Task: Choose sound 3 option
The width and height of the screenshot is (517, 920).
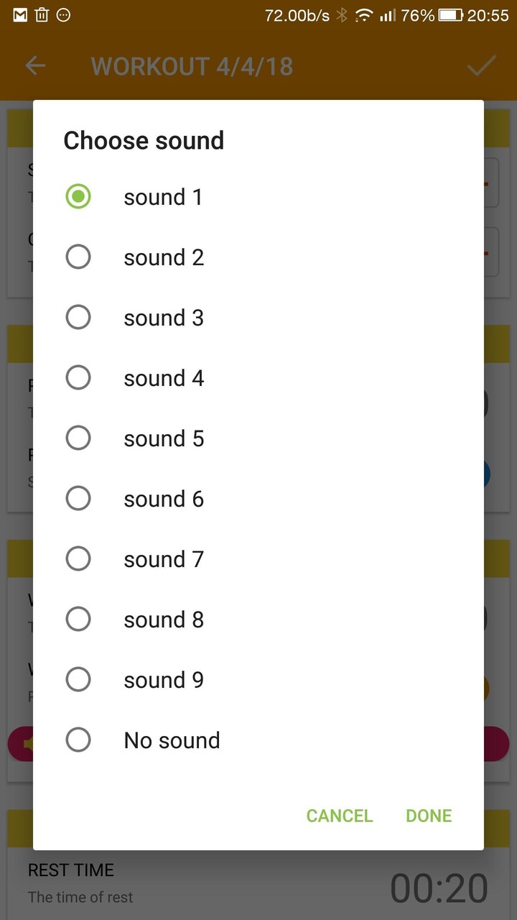Action: [78, 318]
